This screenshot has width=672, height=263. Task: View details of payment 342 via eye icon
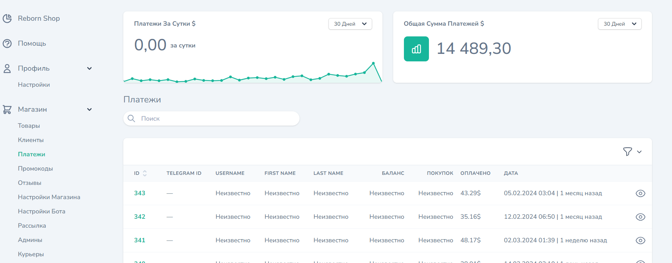tap(641, 217)
